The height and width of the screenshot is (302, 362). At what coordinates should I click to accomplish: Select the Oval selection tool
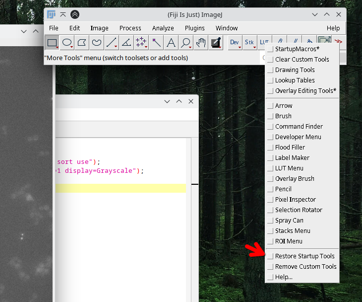coord(67,43)
